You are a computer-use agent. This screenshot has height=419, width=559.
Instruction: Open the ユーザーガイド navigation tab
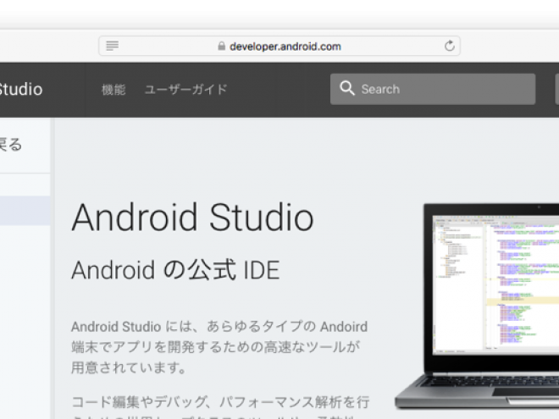[x=185, y=90]
